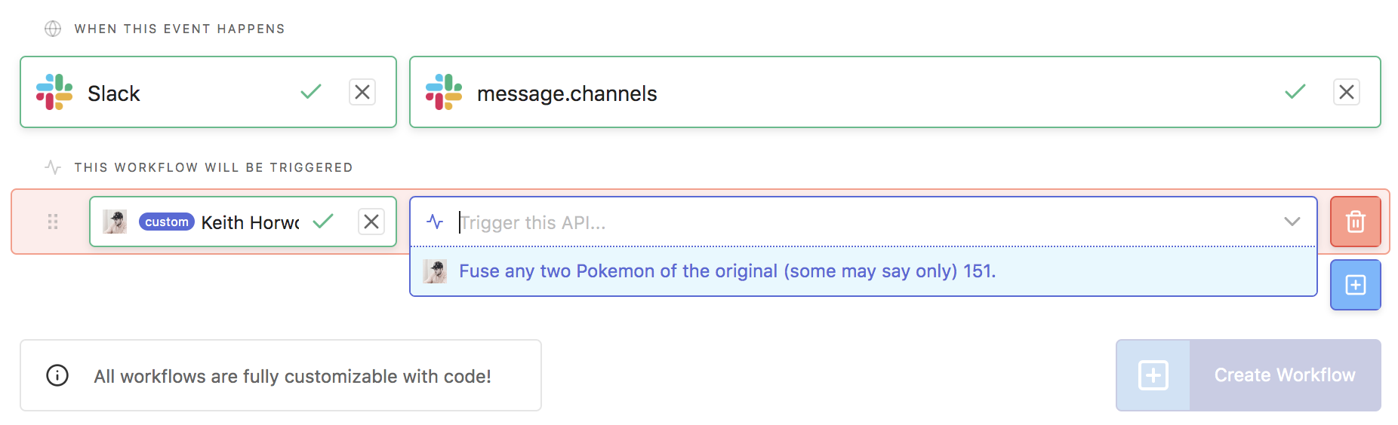This screenshot has width=1398, height=425.
Task: Remove the Keith Horwood custom selection
Action: pyautogui.click(x=371, y=222)
